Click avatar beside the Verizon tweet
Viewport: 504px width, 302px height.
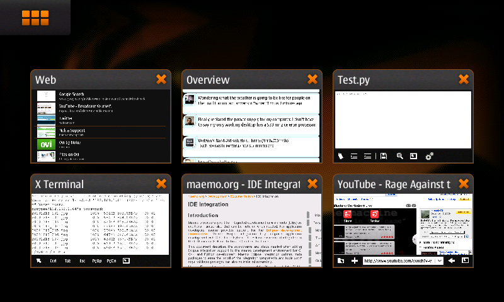(x=190, y=142)
